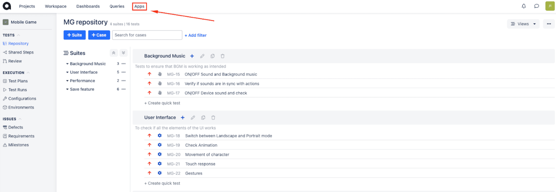The width and height of the screenshot is (556, 192).
Task: Collapse all suites with double up chevron
Action: pyautogui.click(x=114, y=53)
